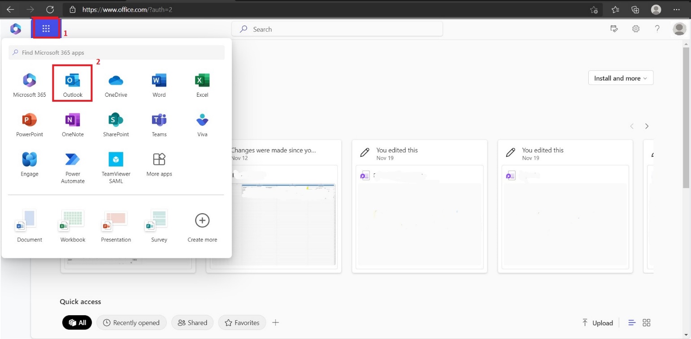Open TeamViewer SAML app
Viewport: 691px width, 339px height.
(116, 168)
